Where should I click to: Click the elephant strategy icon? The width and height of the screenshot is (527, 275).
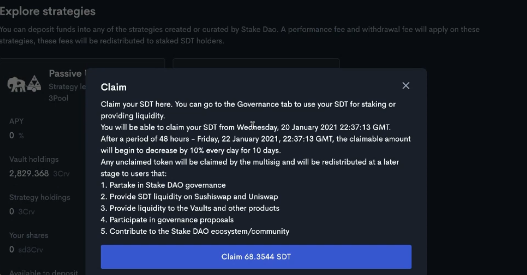click(16, 84)
